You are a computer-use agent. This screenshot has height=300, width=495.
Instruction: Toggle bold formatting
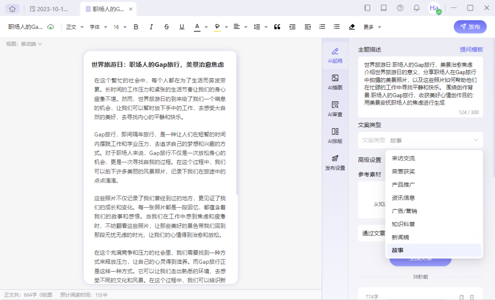pyautogui.click(x=136, y=27)
